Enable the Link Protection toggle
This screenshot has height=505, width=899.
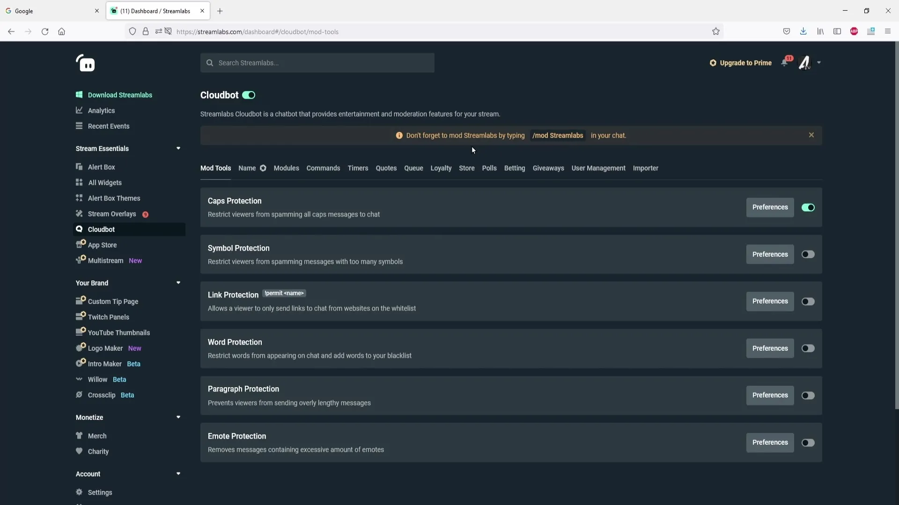[x=808, y=302]
